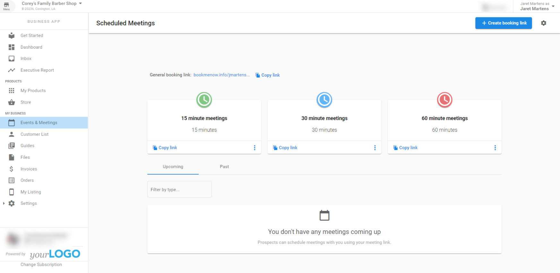
Task: Expand the Corey's Family Barber Shop dropdown
Action: (80, 4)
